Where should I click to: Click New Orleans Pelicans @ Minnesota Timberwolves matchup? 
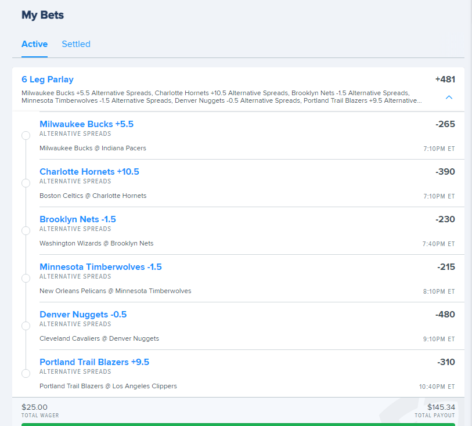[x=116, y=291]
